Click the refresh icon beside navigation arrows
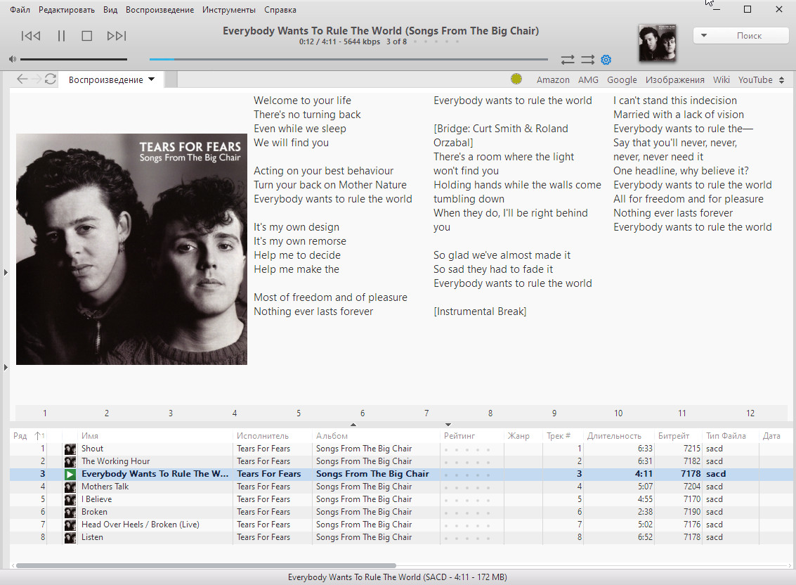Image resolution: width=796 pixels, height=585 pixels. pyautogui.click(x=50, y=79)
